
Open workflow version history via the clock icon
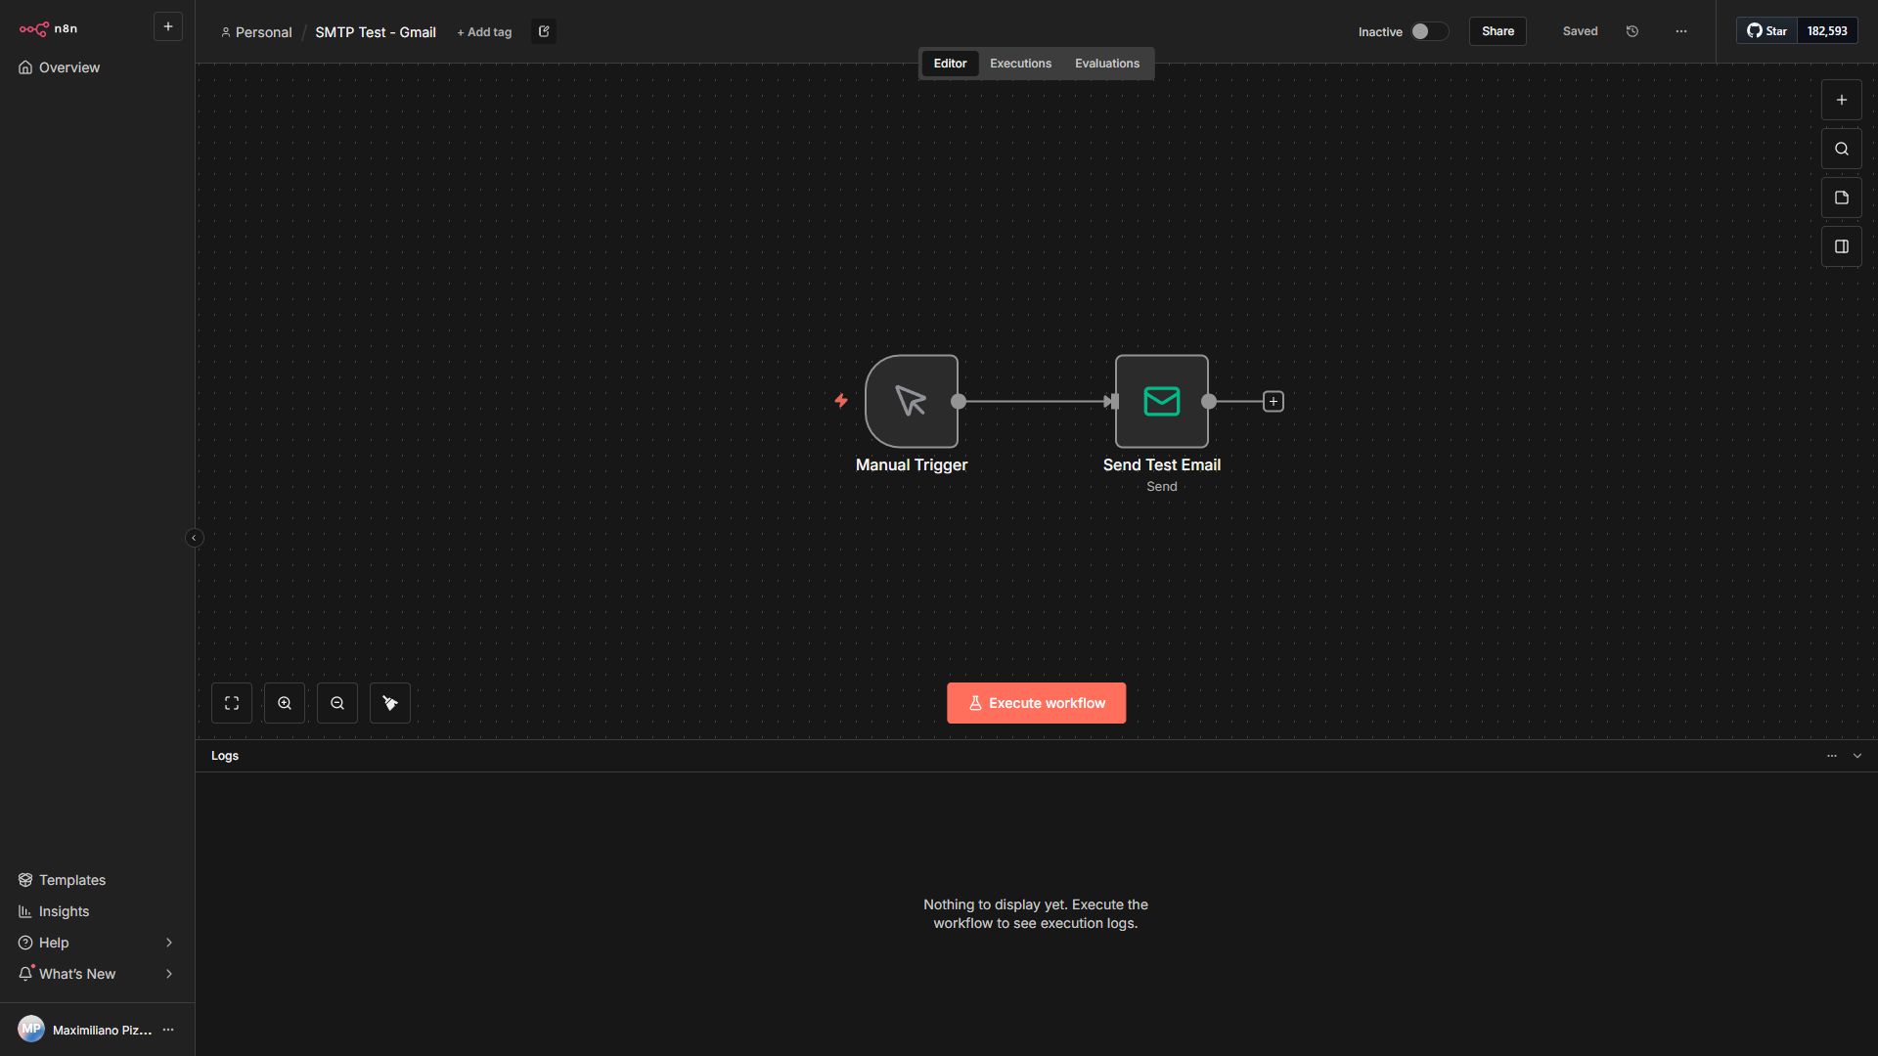coord(1632,30)
